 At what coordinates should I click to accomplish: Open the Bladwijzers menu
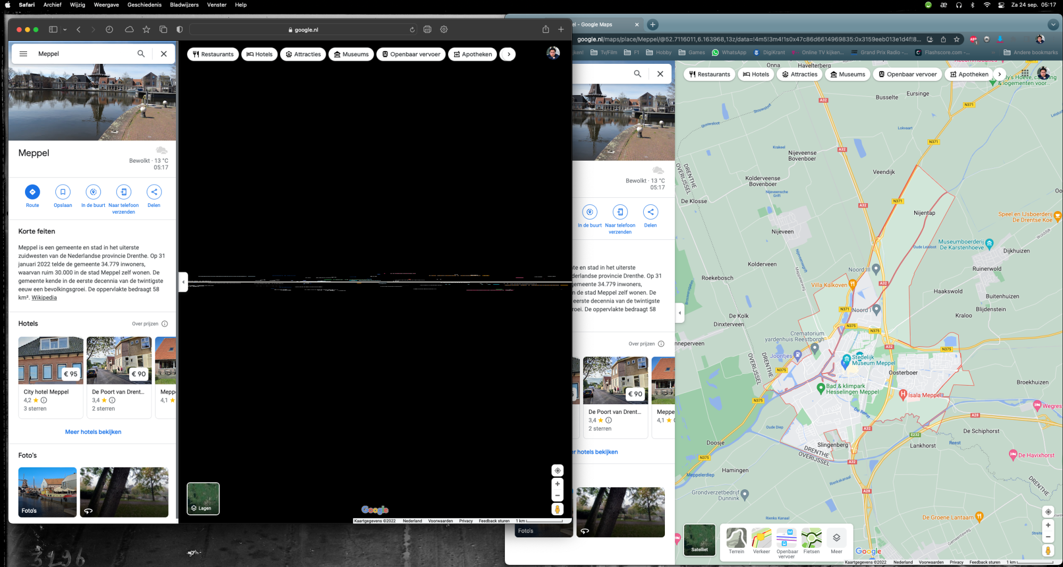click(184, 5)
